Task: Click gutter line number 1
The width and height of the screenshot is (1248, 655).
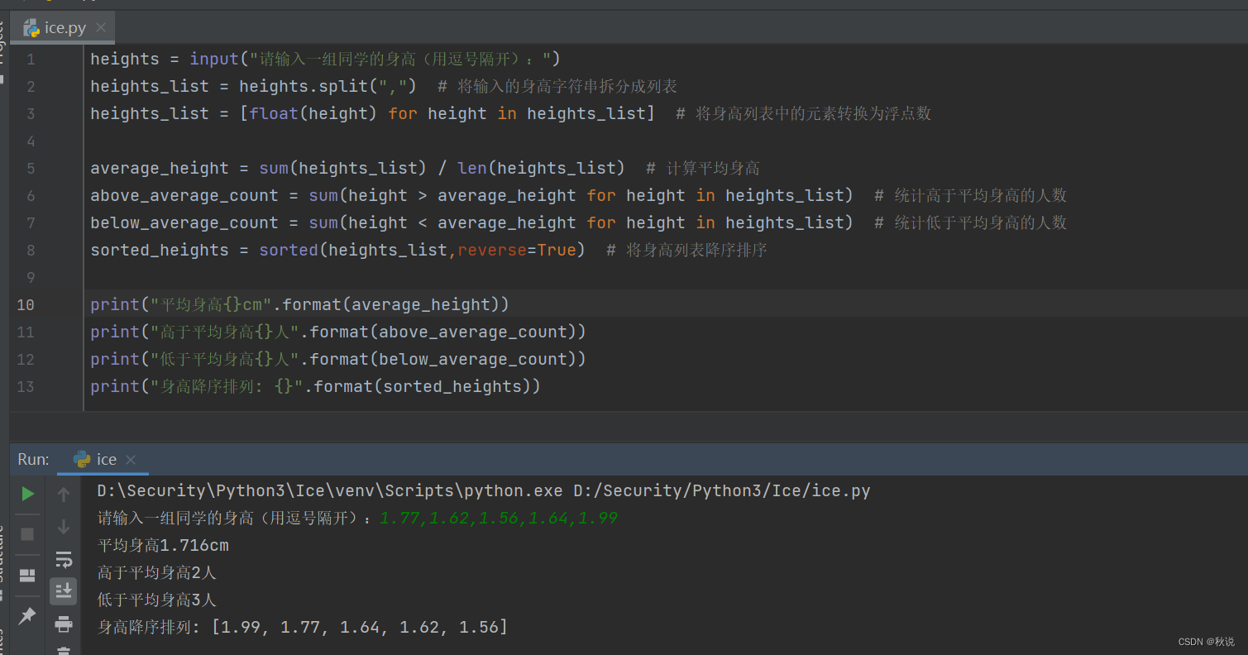Action: 31,59
